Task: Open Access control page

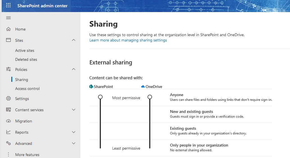Action: point(27,89)
